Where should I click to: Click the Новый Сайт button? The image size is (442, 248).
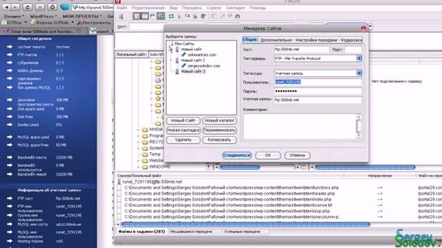(183, 121)
